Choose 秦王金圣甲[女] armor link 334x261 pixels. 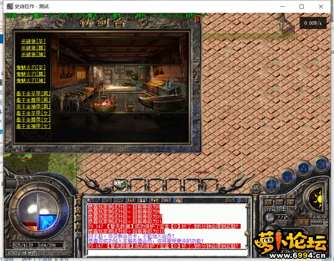point(33,113)
